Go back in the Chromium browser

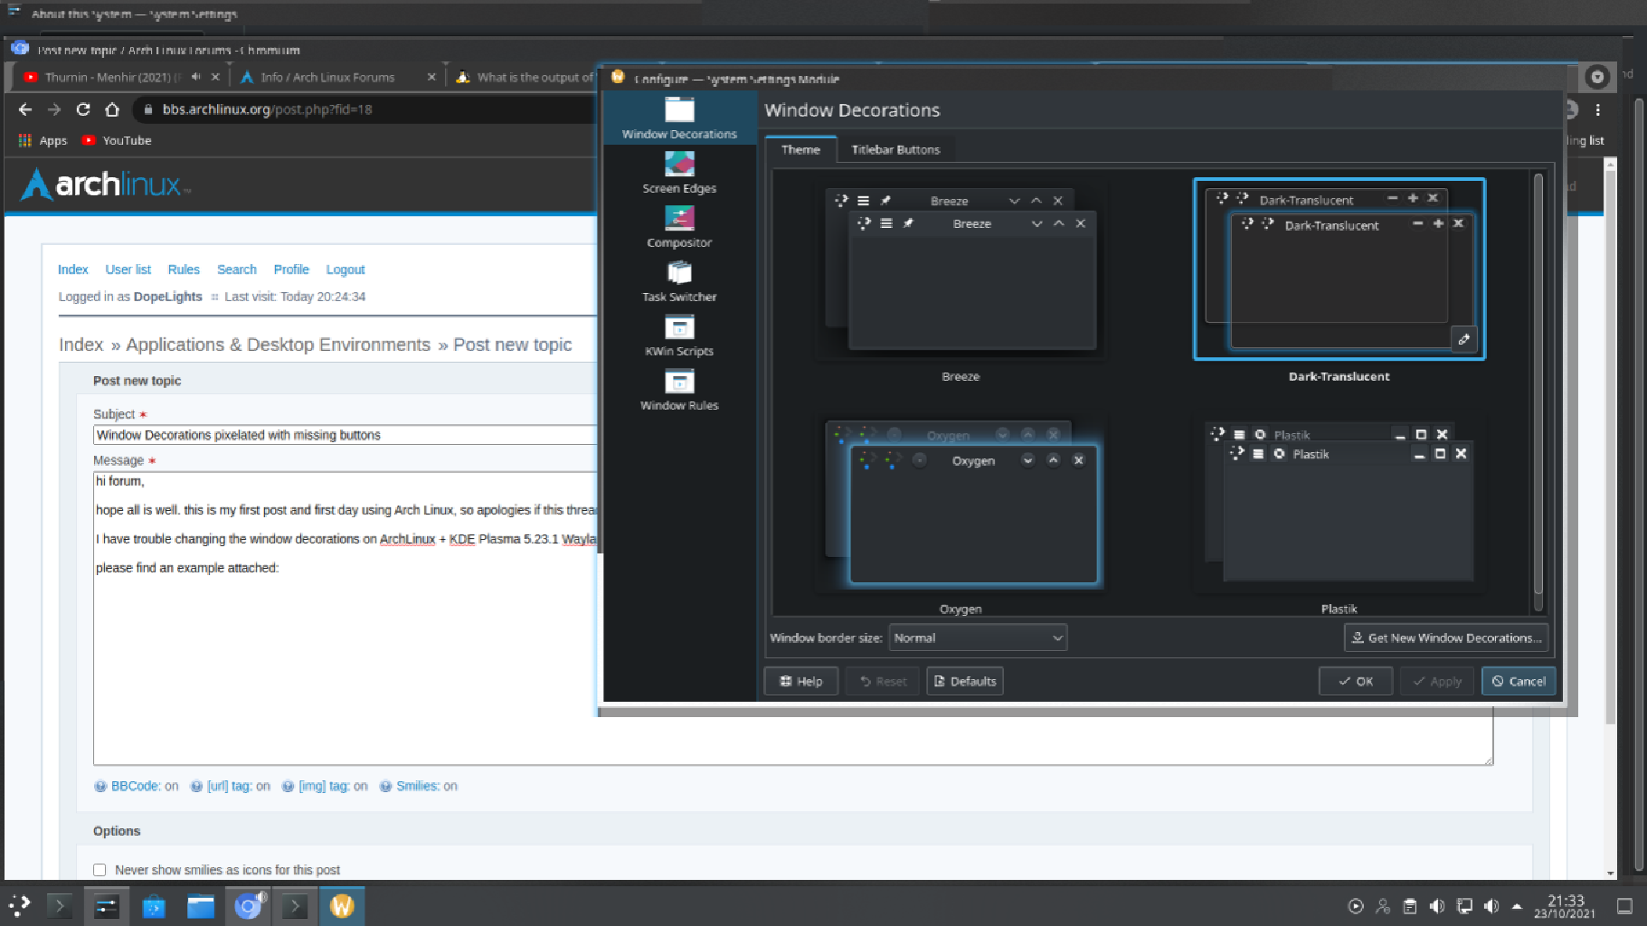click(x=25, y=109)
